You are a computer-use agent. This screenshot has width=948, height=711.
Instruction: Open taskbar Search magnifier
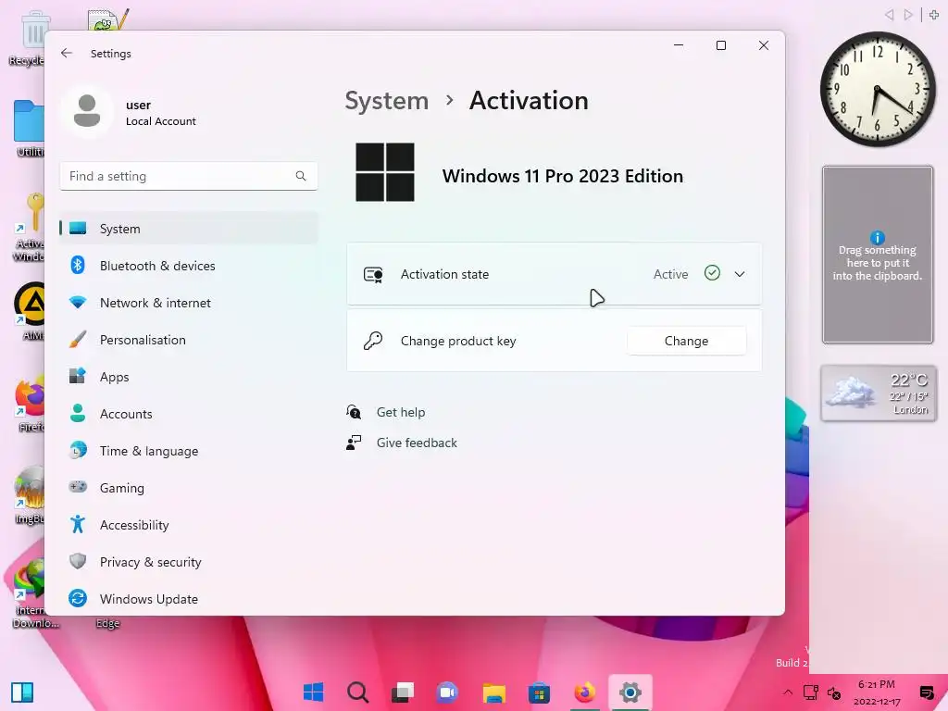[358, 692]
